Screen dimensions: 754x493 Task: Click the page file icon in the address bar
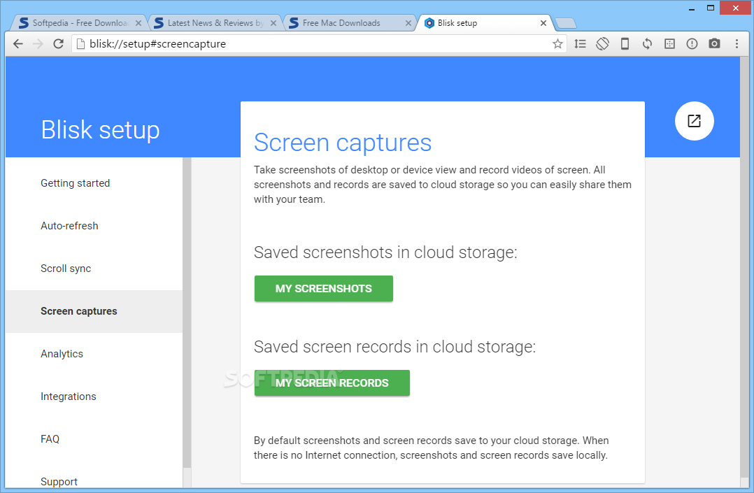tap(81, 44)
